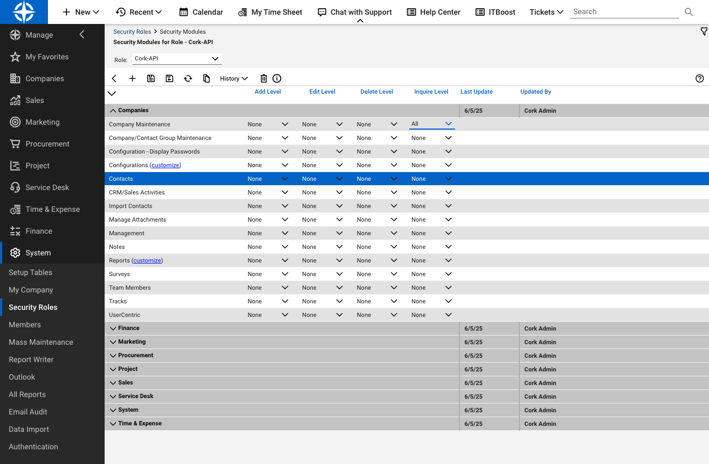Open the Calendar
The width and height of the screenshot is (709, 464).
point(201,12)
